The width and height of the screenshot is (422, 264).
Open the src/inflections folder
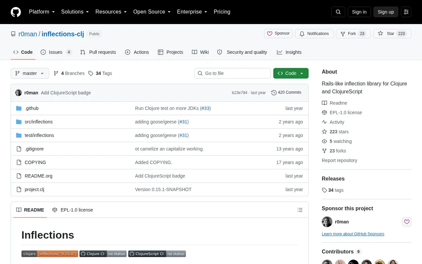[39, 122]
